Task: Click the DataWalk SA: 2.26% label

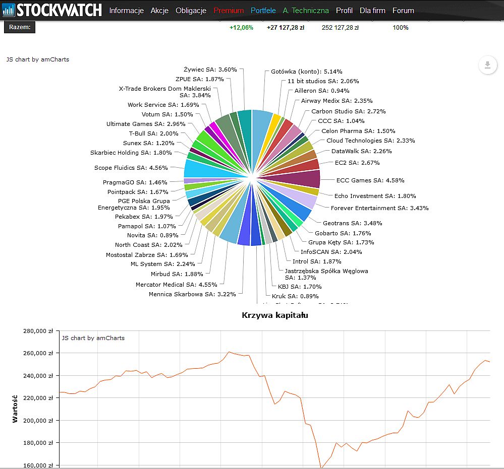Action: [362, 151]
